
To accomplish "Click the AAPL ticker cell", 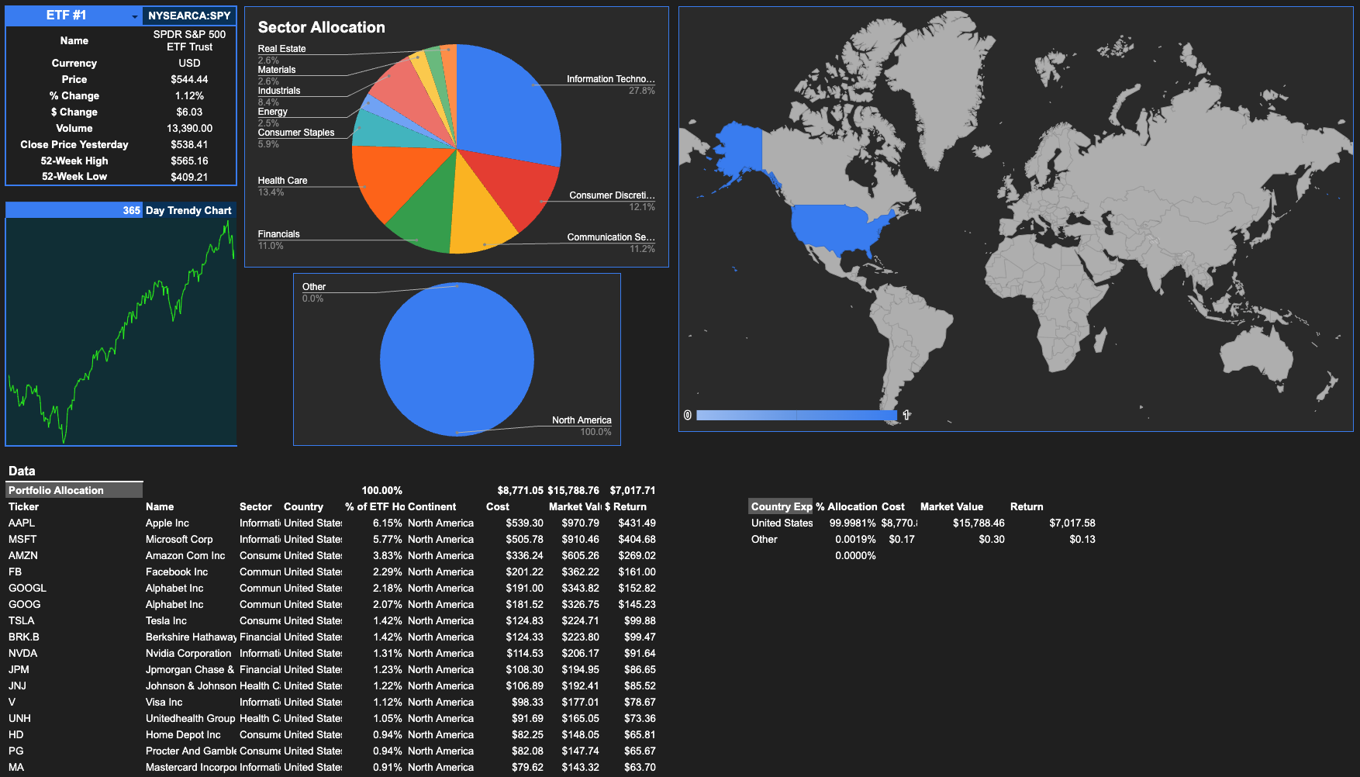I will pyautogui.click(x=22, y=523).
